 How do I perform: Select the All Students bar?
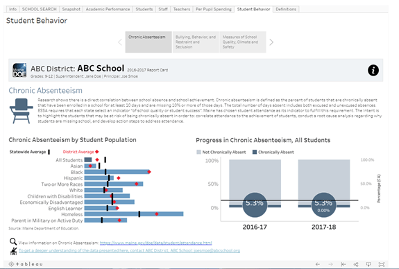(88, 159)
